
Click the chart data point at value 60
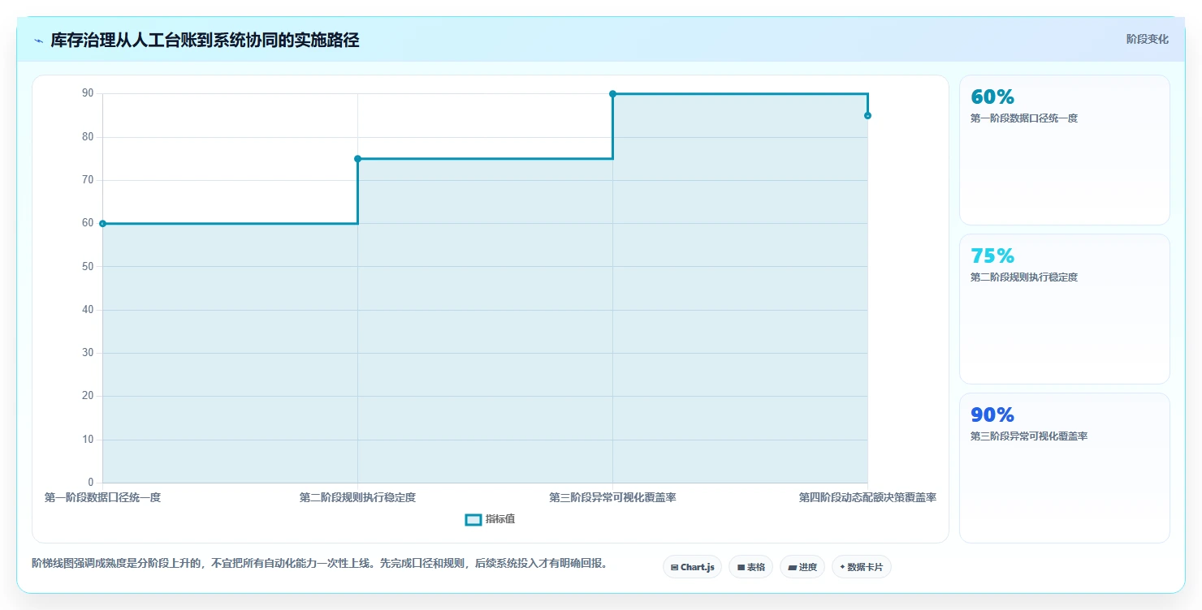pyautogui.click(x=102, y=223)
